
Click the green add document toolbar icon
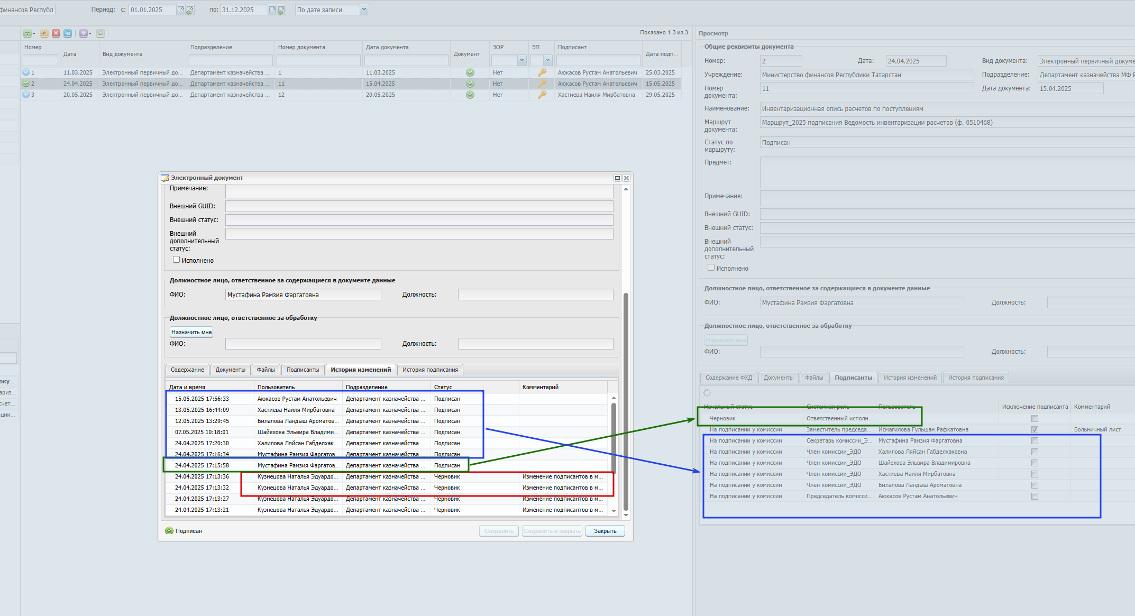pos(28,33)
